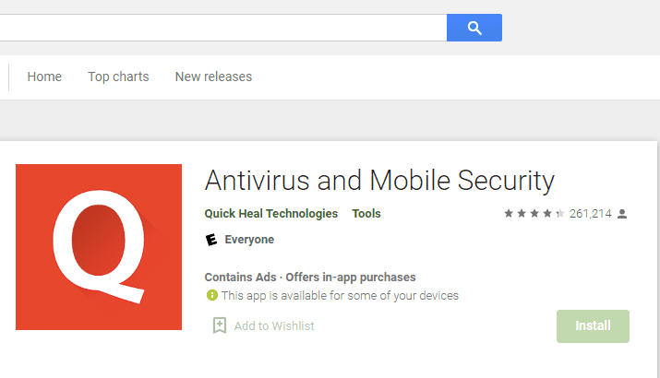Select the Add to Wishlist text

point(274,325)
